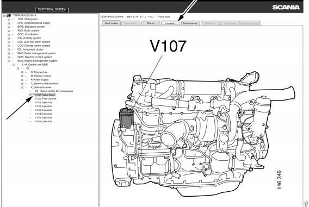Viewport: 309px width, 207px height.
Task: Open the Components tab
Action: [190, 23]
